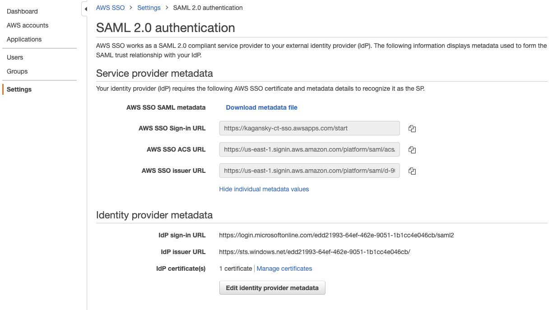Select Settings in the sidebar
The image size is (557, 310).
pyautogui.click(x=19, y=89)
